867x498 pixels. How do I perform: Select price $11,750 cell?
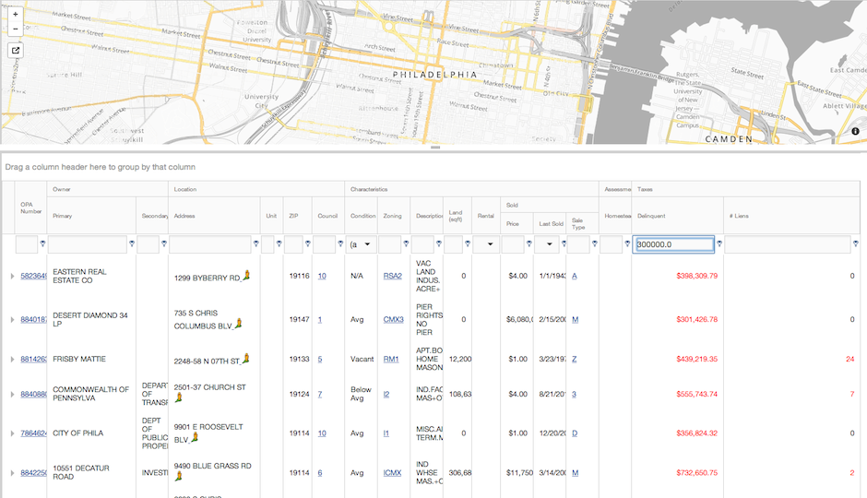[x=519, y=472]
